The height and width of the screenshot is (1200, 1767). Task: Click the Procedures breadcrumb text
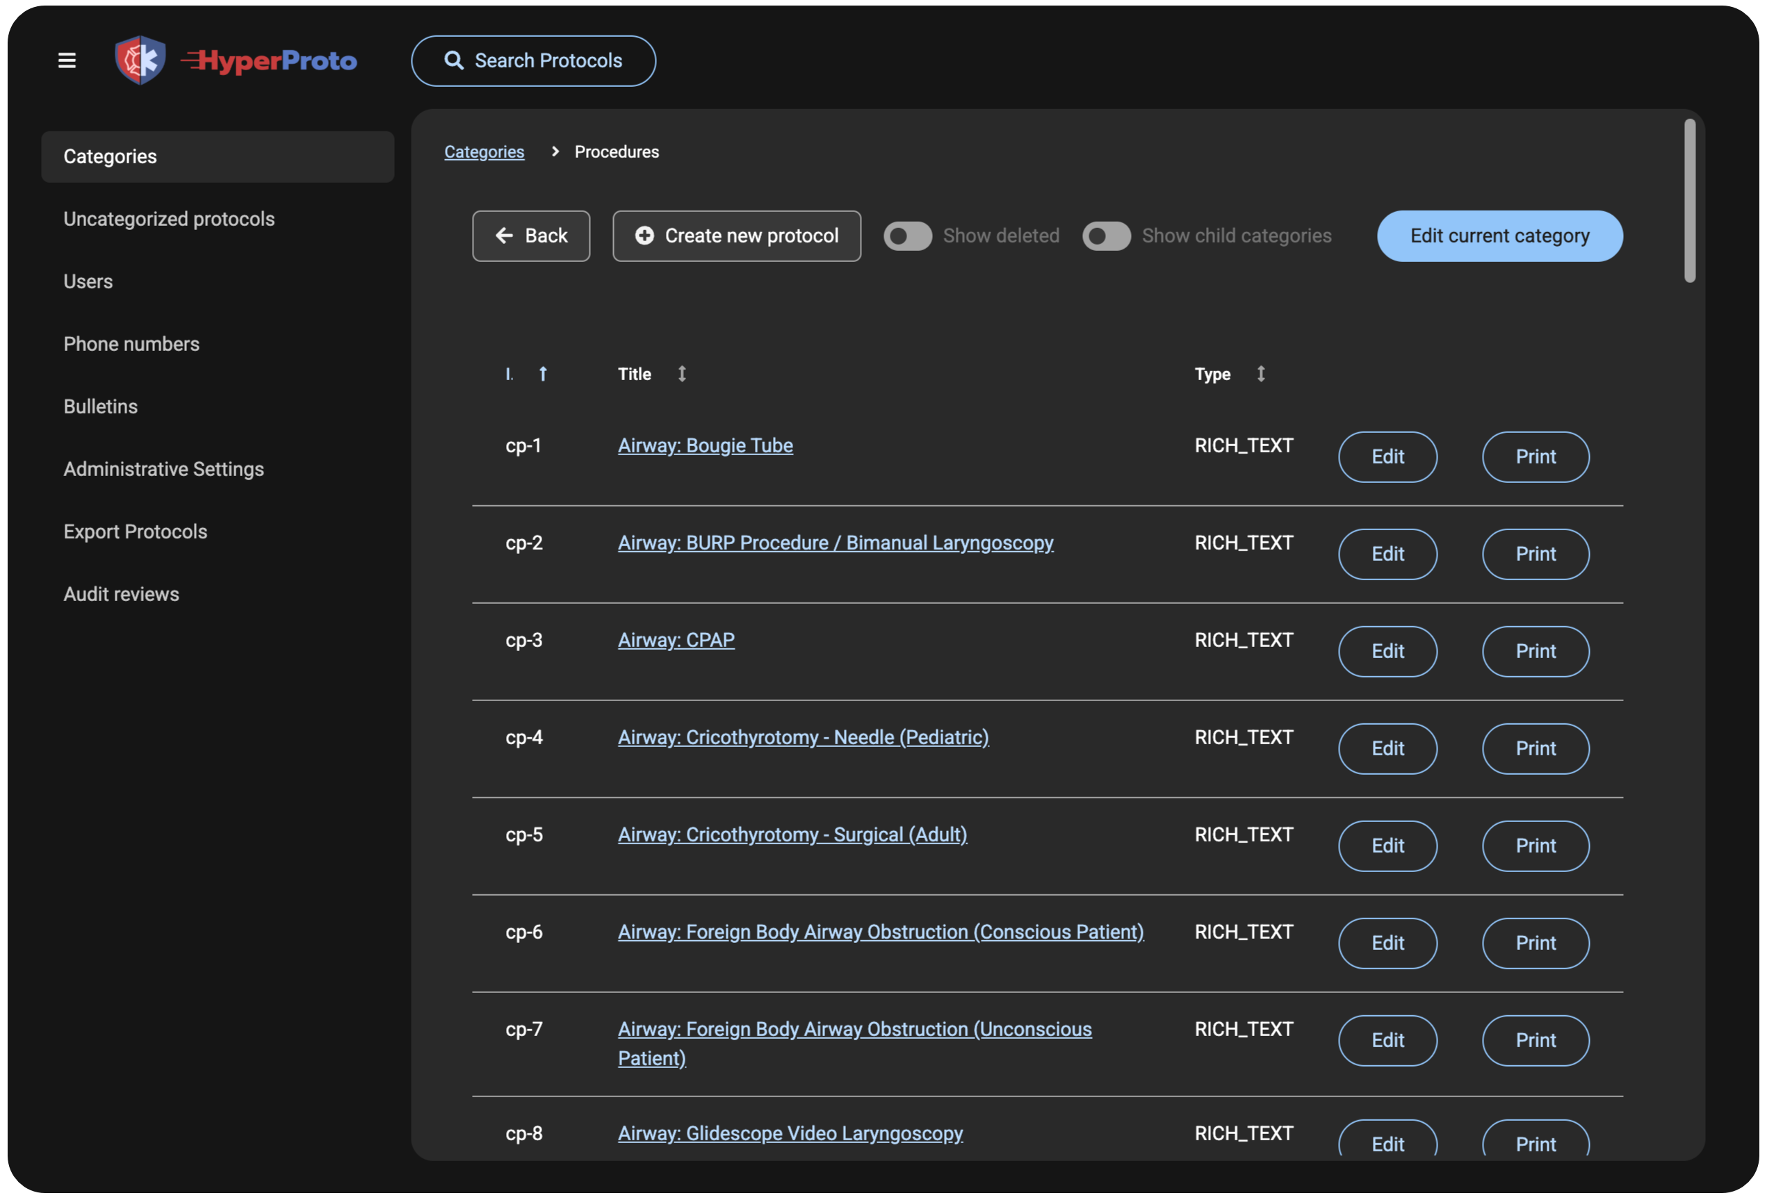(617, 152)
